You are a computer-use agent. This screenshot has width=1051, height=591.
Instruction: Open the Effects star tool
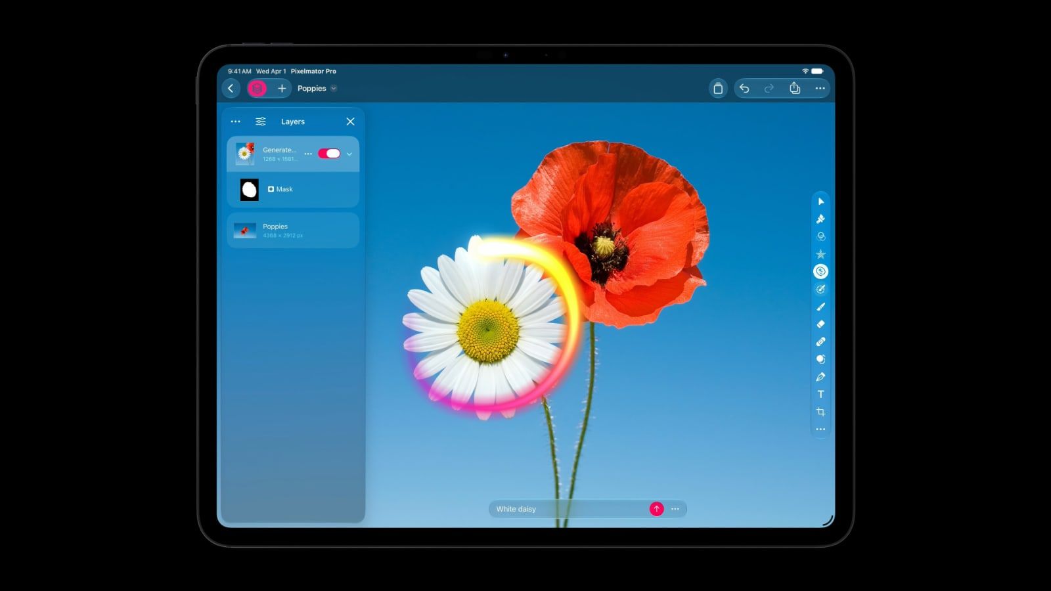point(820,254)
